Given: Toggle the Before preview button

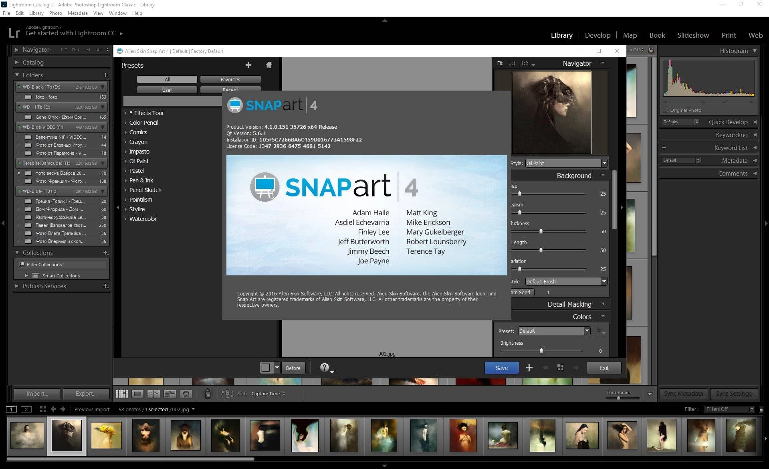Looking at the screenshot, I should pyautogui.click(x=293, y=368).
